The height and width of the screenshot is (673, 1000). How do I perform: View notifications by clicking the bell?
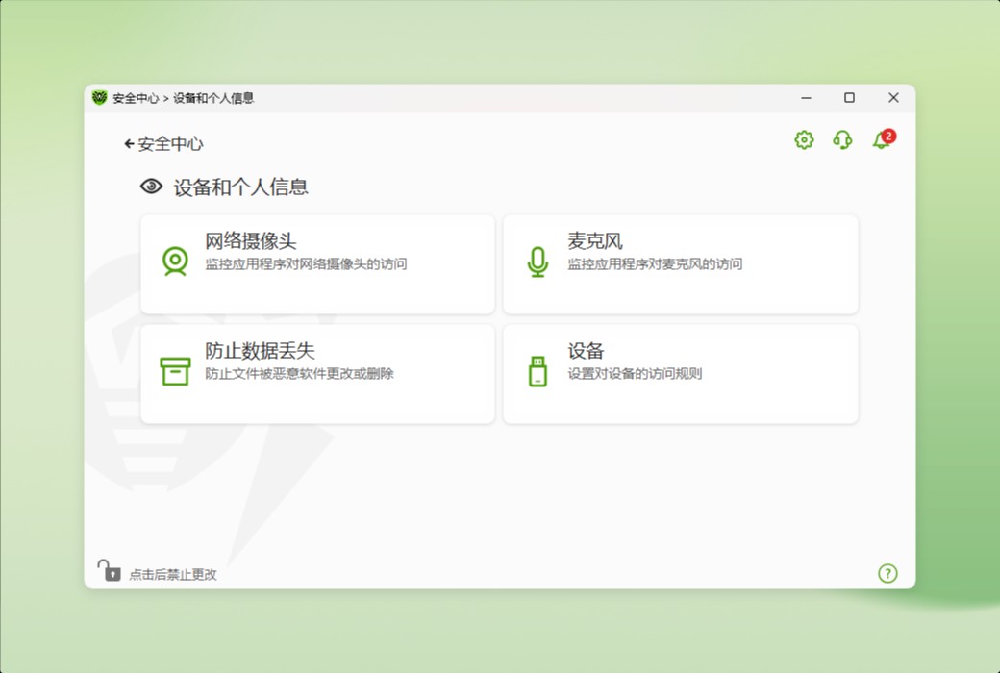point(879,140)
